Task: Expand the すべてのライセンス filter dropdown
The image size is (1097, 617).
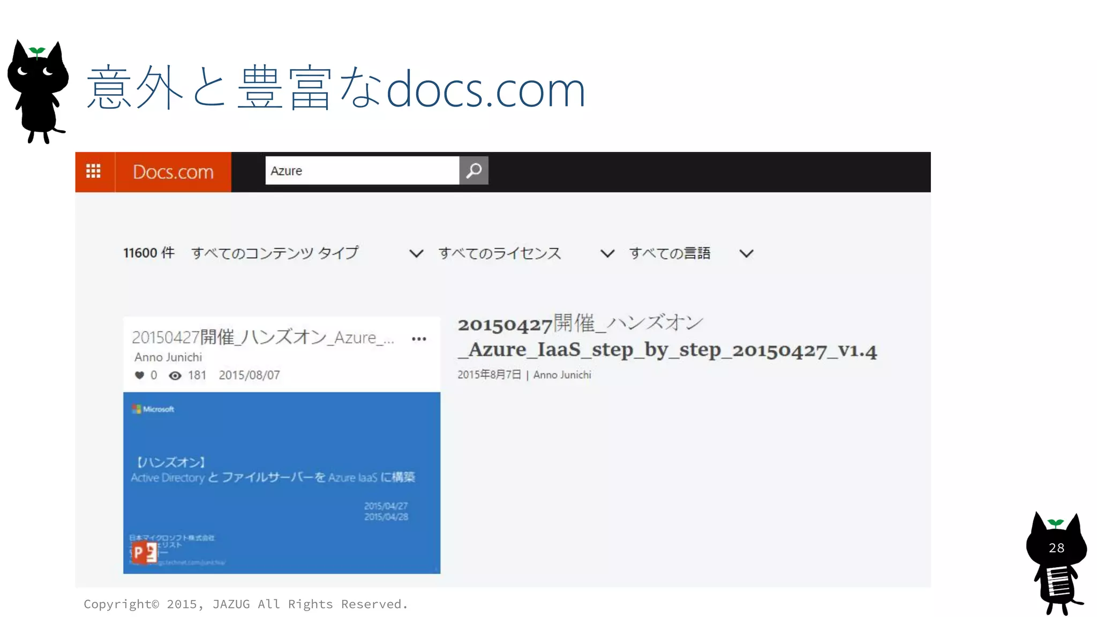Action: [526, 253]
